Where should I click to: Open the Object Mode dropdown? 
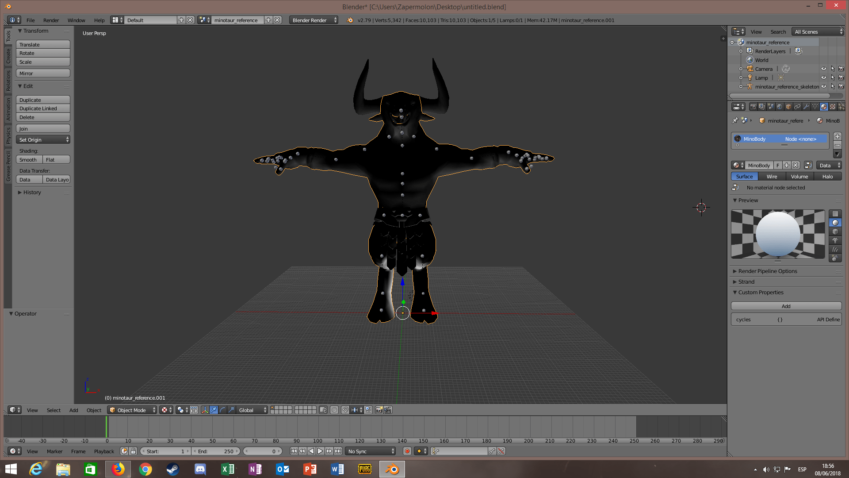(131, 410)
